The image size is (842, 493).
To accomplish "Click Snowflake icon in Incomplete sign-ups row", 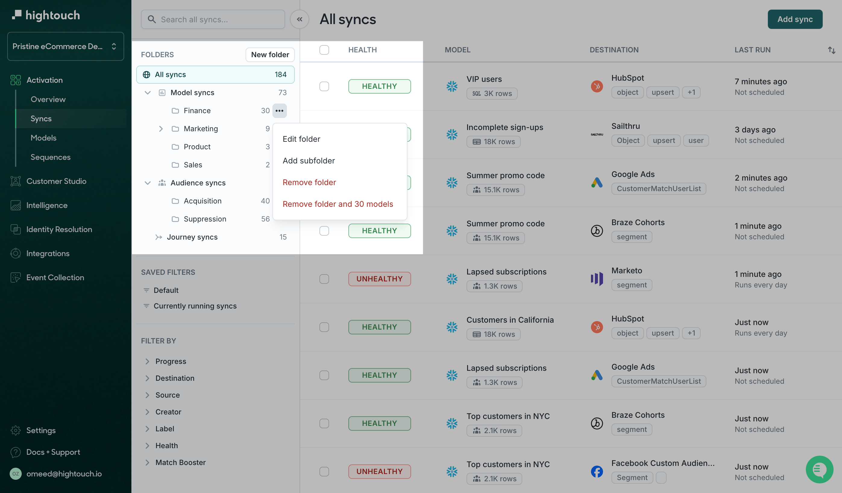I will tap(452, 135).
